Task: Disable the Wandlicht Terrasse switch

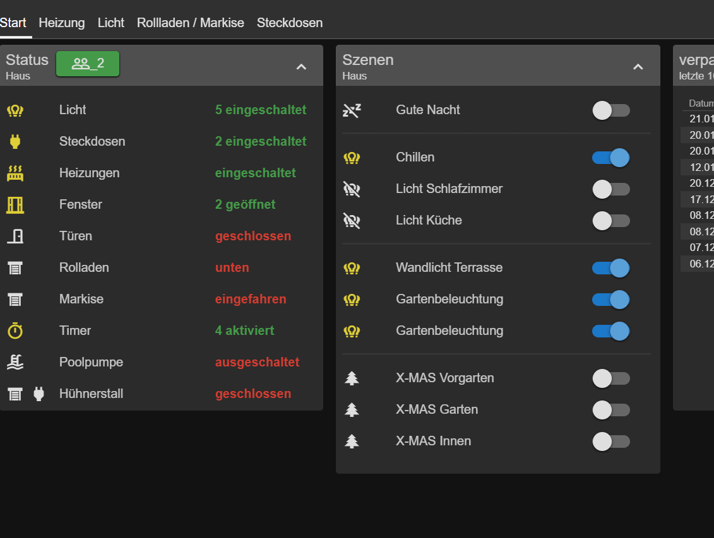Action: [x=610, y=268]
